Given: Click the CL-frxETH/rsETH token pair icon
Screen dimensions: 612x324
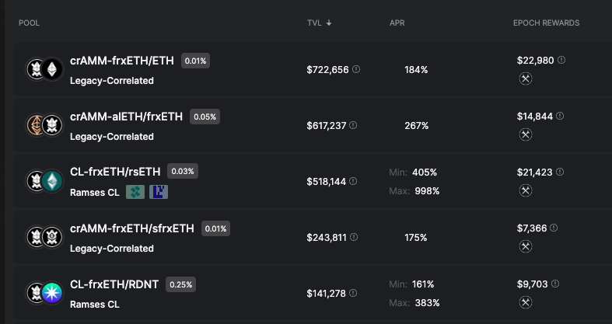Looking at the screenshot, I should (44, 181).
